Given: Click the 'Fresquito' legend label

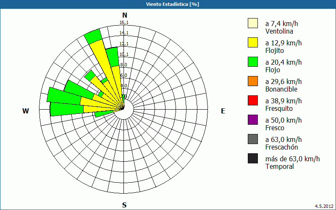Looking at the screenshot, I should (x=279, y=109).
